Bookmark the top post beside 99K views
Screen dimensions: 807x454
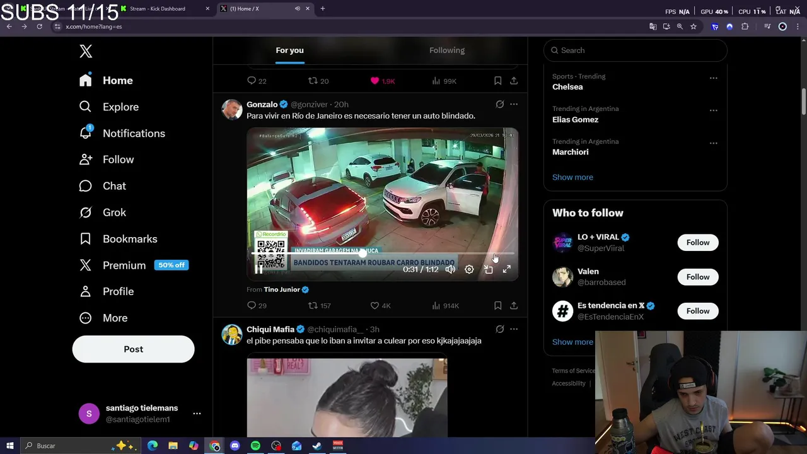(497, 81)
